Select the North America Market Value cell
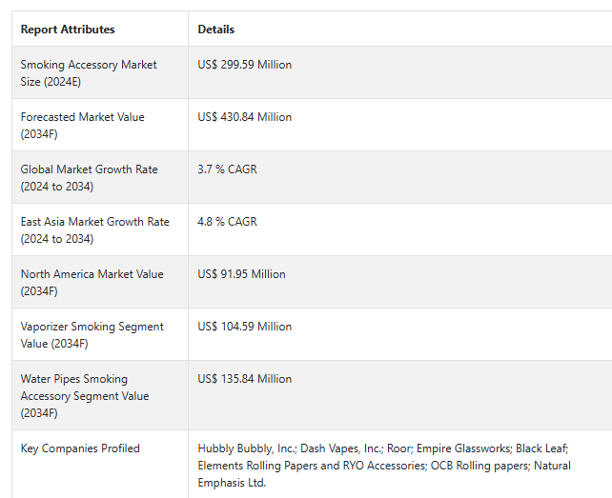The width and height of the screenshot is (612, 498). [x=100, y=282]
